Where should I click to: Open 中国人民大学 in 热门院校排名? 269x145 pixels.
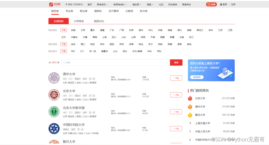point(203,132)
